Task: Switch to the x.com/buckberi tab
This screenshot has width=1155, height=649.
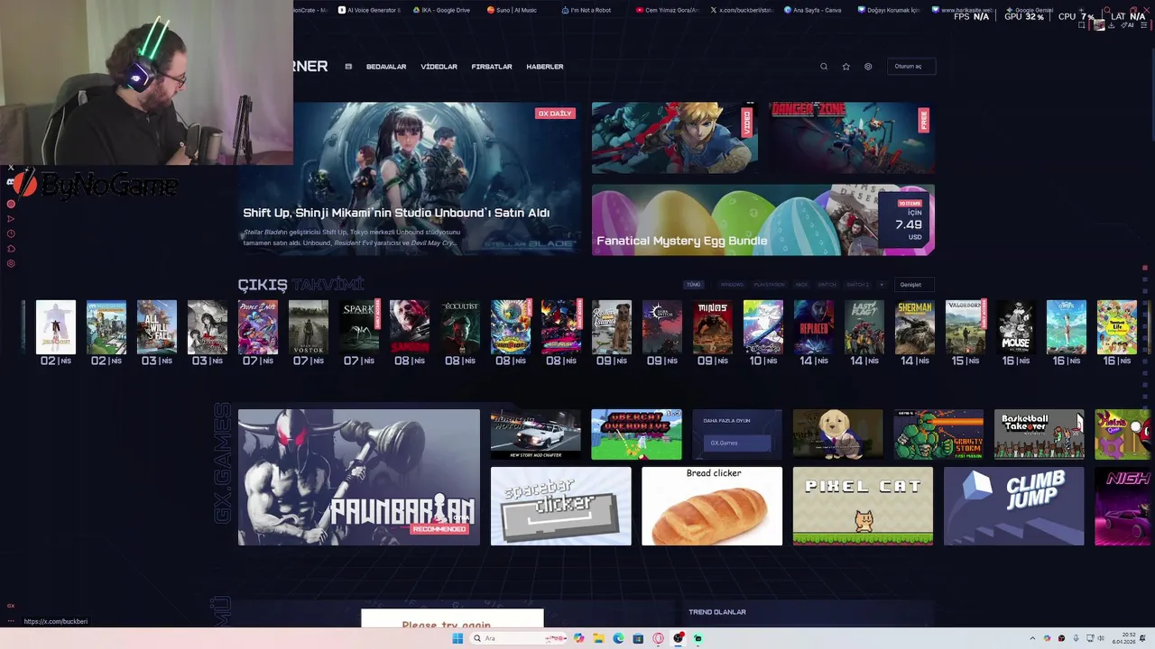Action: (742, 10)
